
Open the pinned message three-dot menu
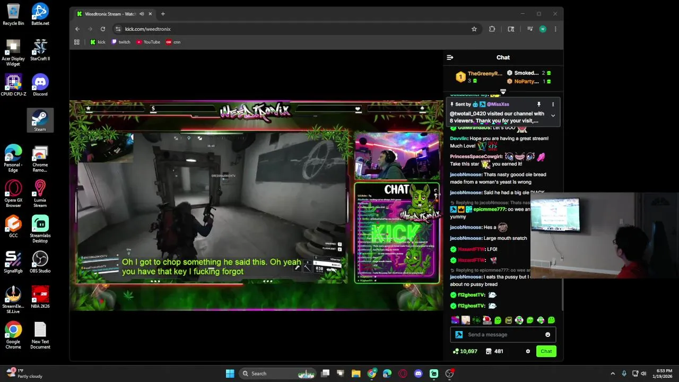[553, 105]
